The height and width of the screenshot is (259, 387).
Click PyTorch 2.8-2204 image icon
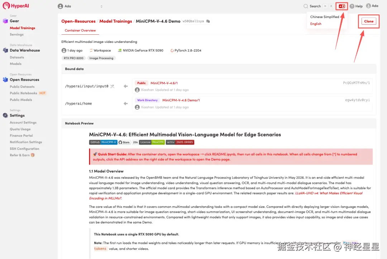(172, 50)
